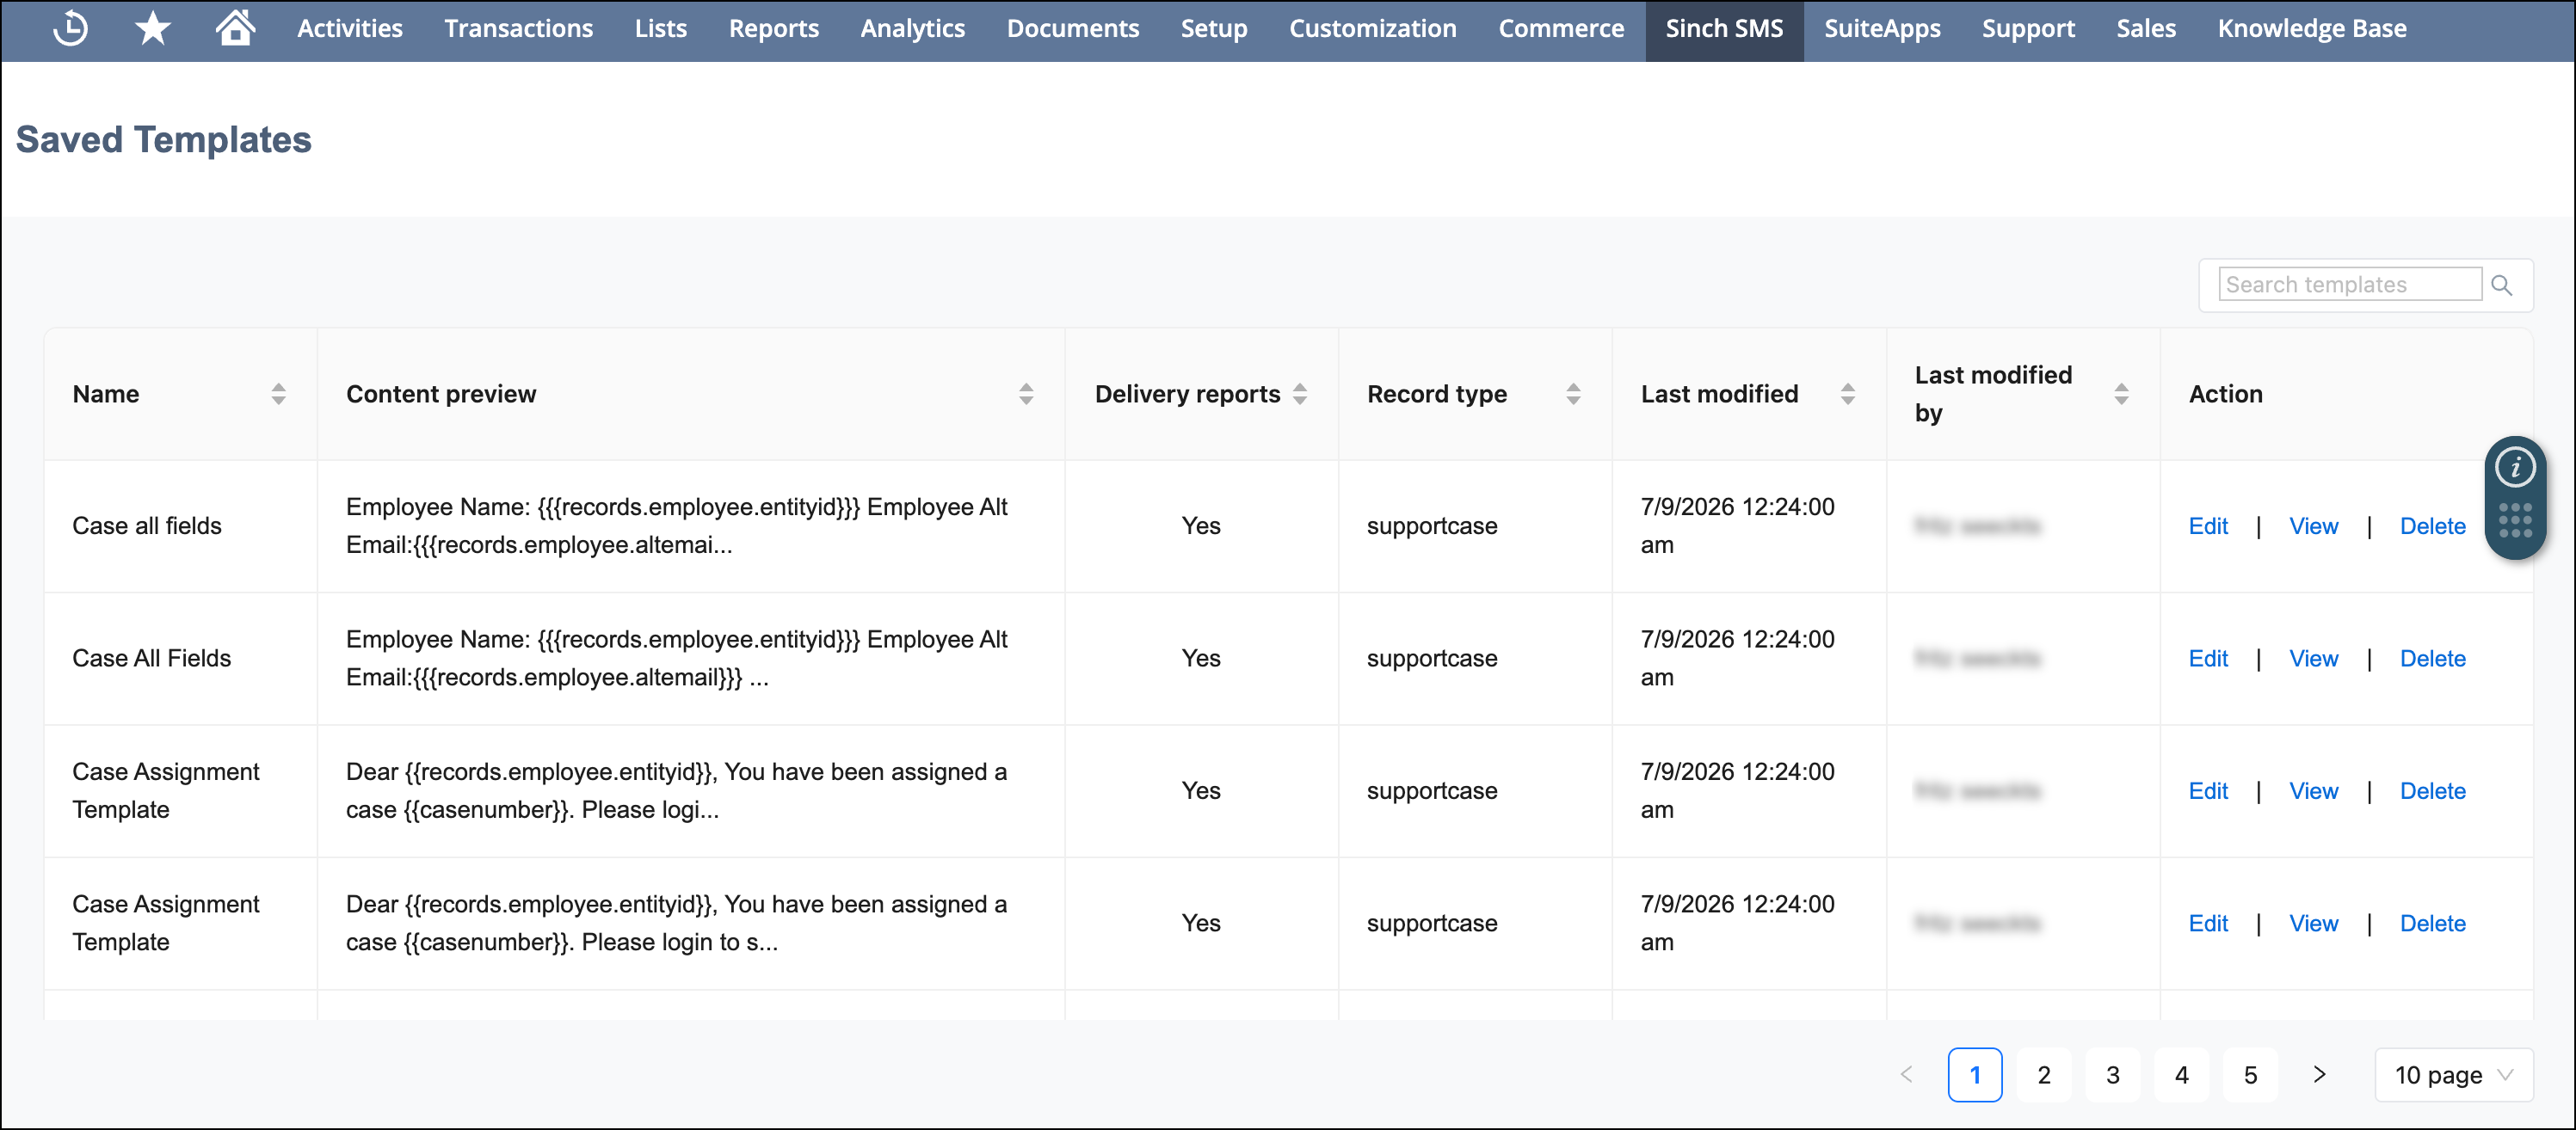Click the search templates magnifier icon
Viewport: 2576px width, 1130px height.
point(2503,284)
